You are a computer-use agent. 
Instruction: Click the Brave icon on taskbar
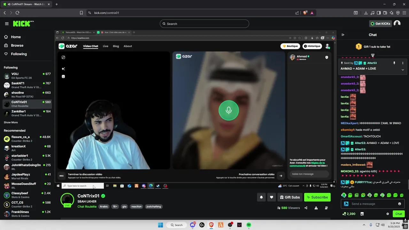pos(211,225)
